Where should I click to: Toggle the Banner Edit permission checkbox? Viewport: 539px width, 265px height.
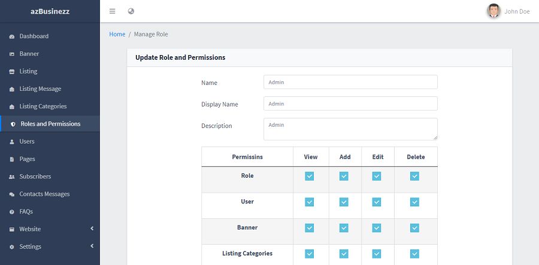377,228
